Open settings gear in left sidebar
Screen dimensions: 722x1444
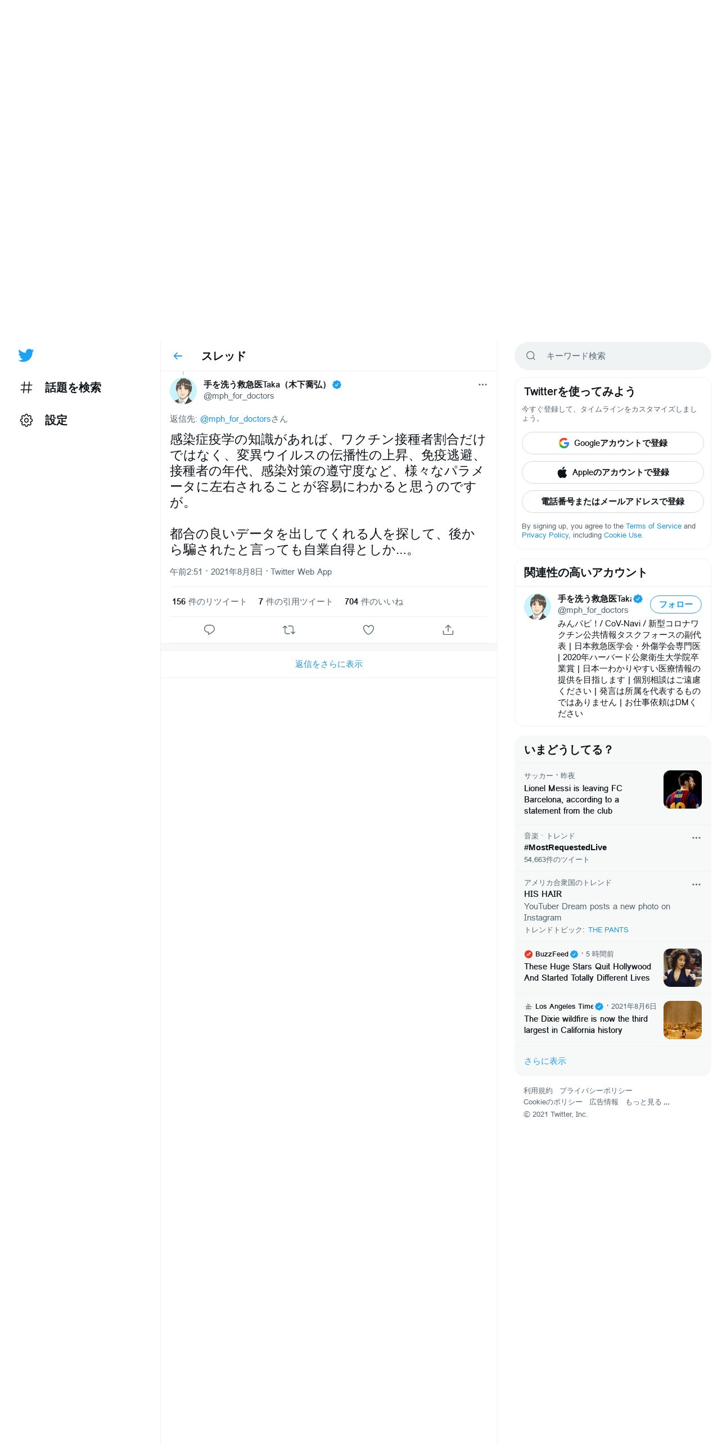tap(26, 420)
